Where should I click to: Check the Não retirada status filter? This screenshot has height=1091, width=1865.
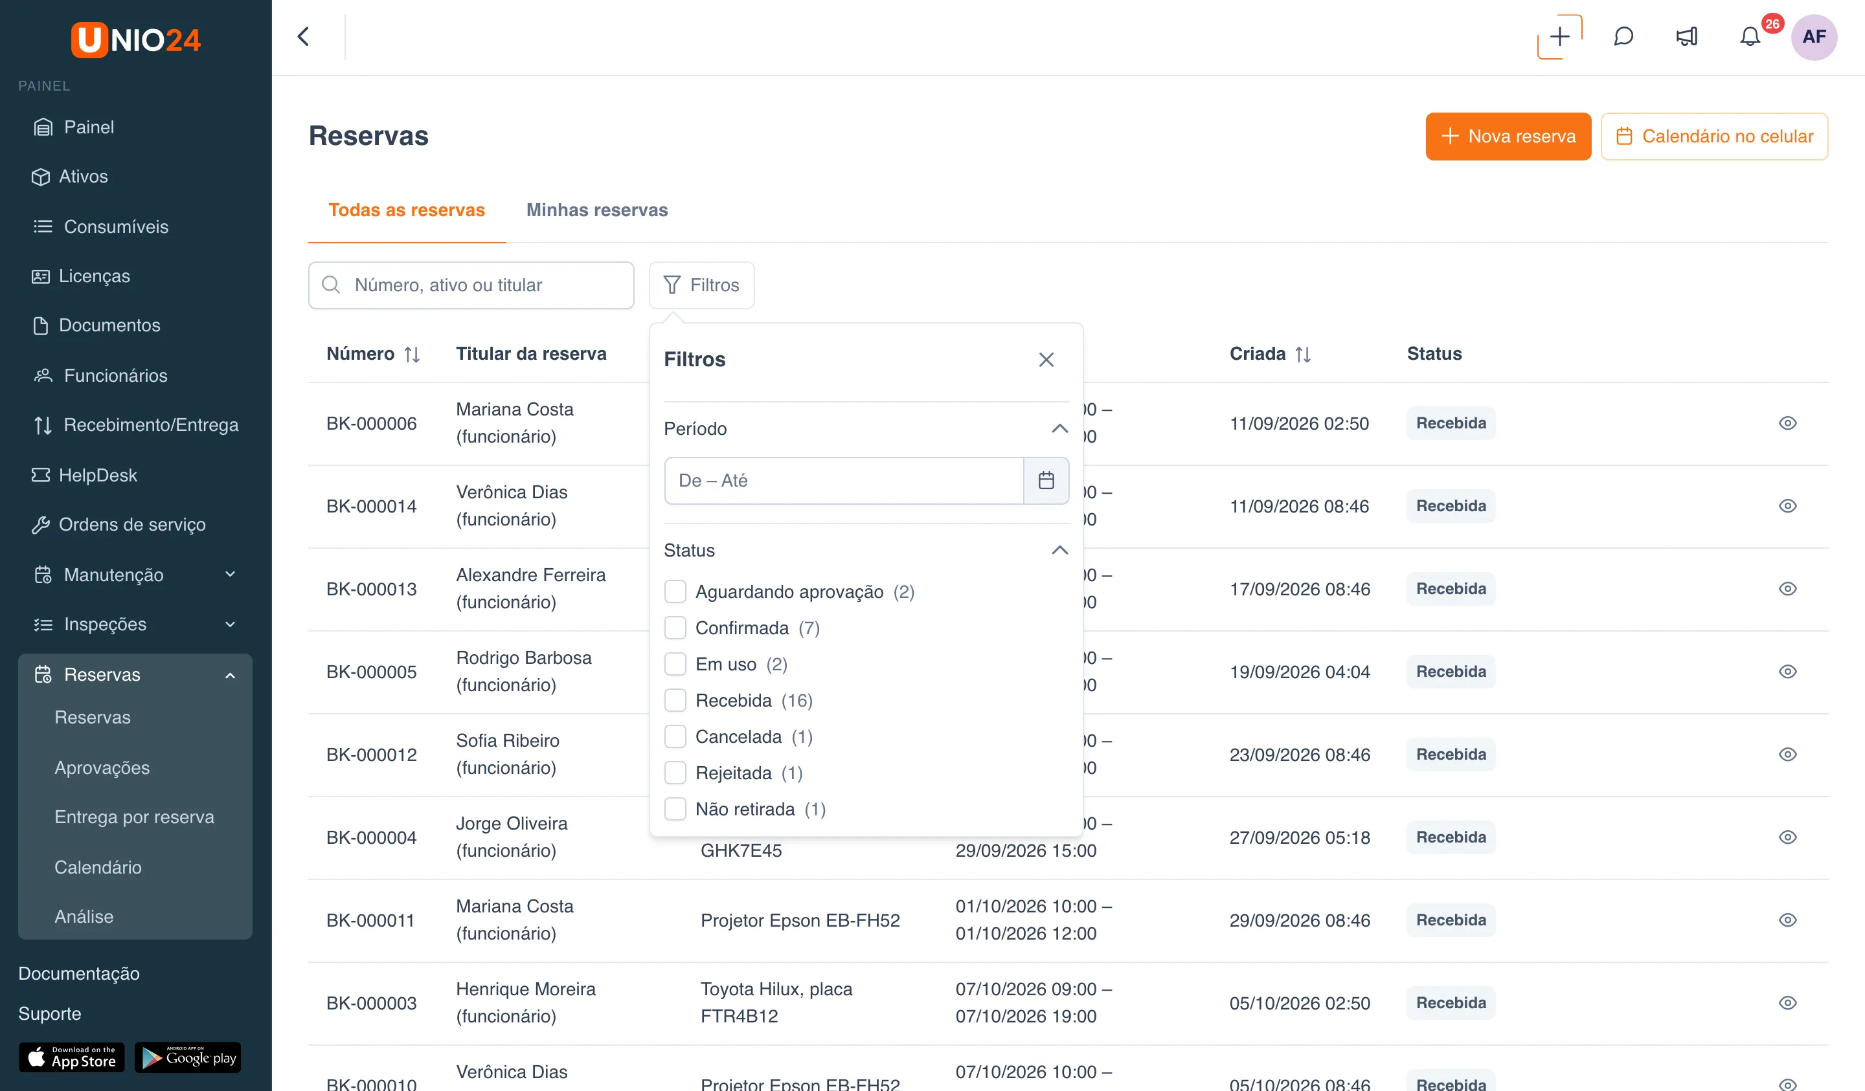[675, 809]
